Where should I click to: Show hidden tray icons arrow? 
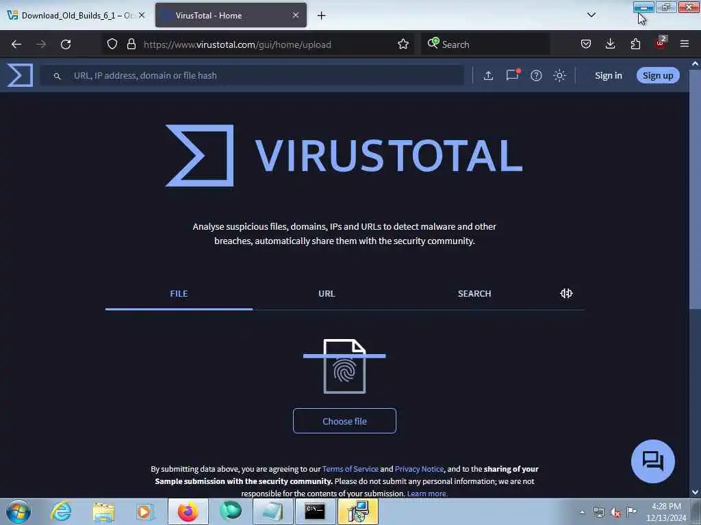pos(582,513)
